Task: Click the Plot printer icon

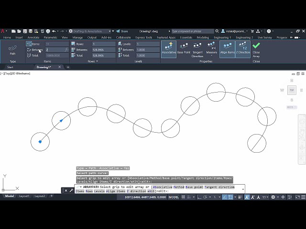Action: [48, 31]
